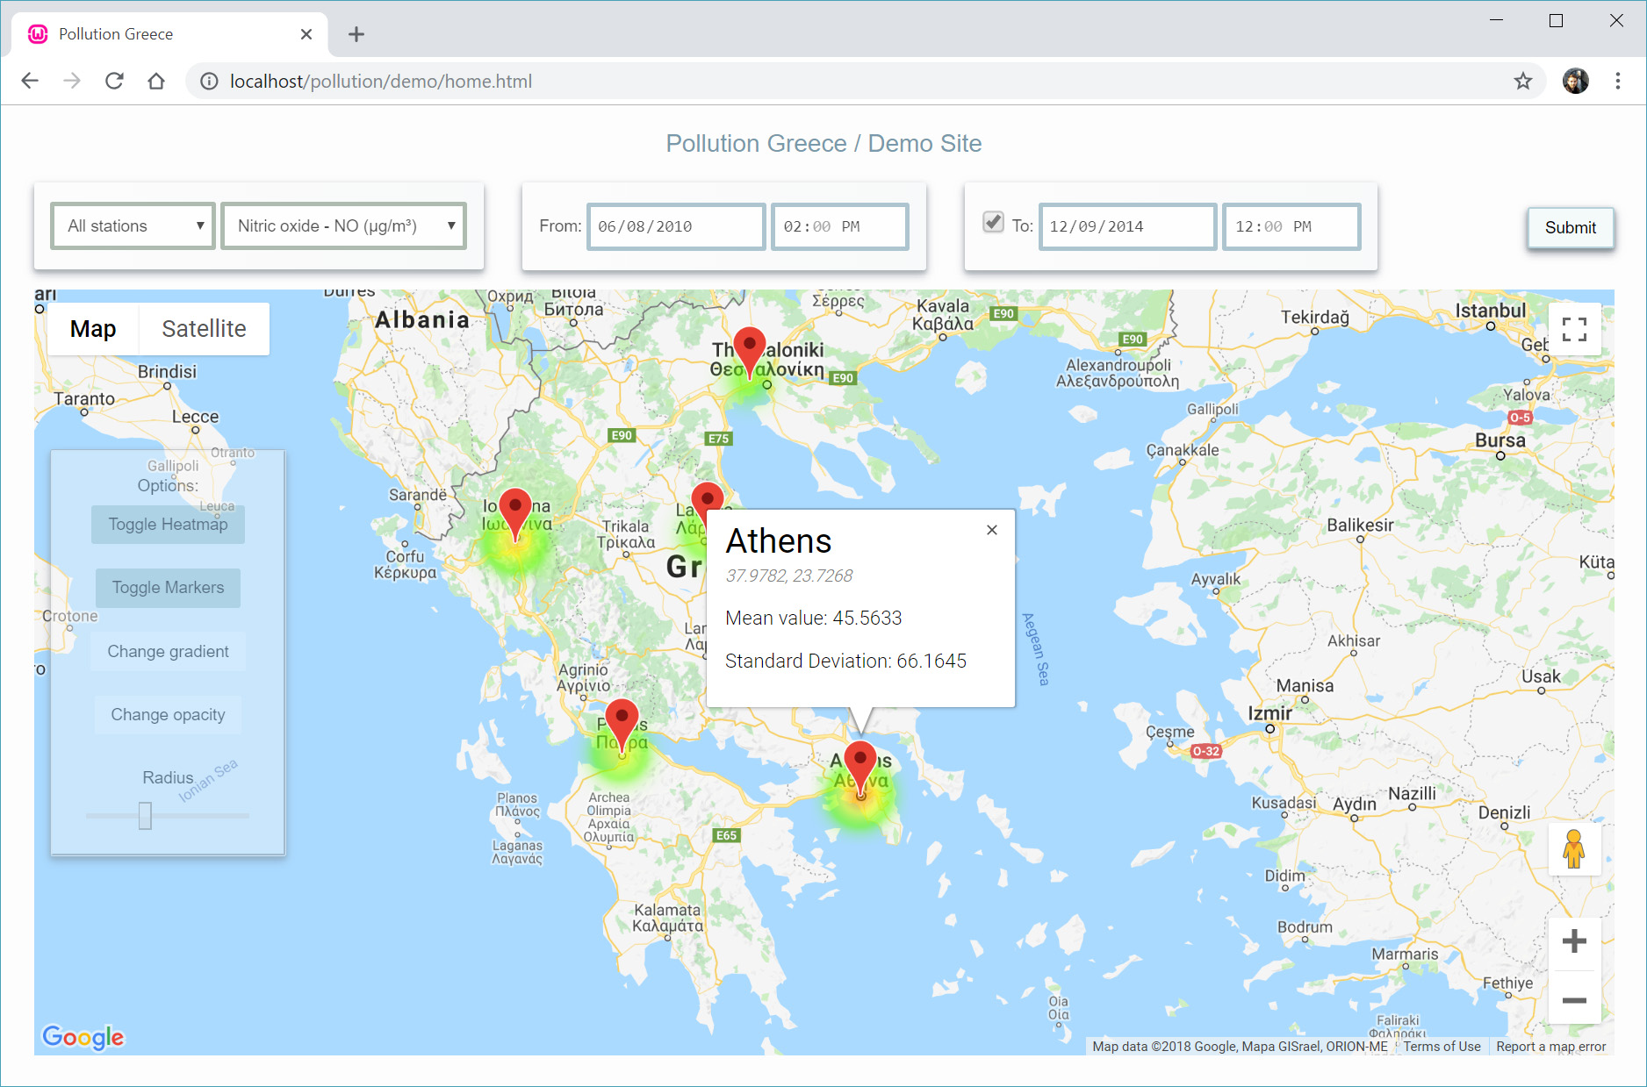Close the Athens info window
Screen dimensions: 1647x1087
pyautogui.click(x=992, y=530)
